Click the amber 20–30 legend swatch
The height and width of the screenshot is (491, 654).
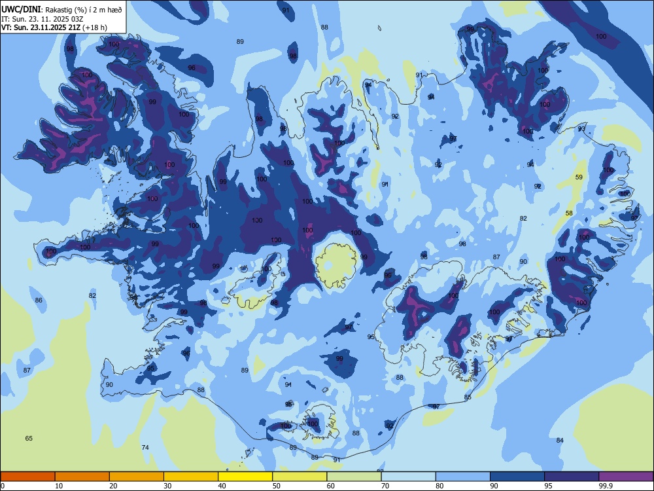tap(137, 477)
